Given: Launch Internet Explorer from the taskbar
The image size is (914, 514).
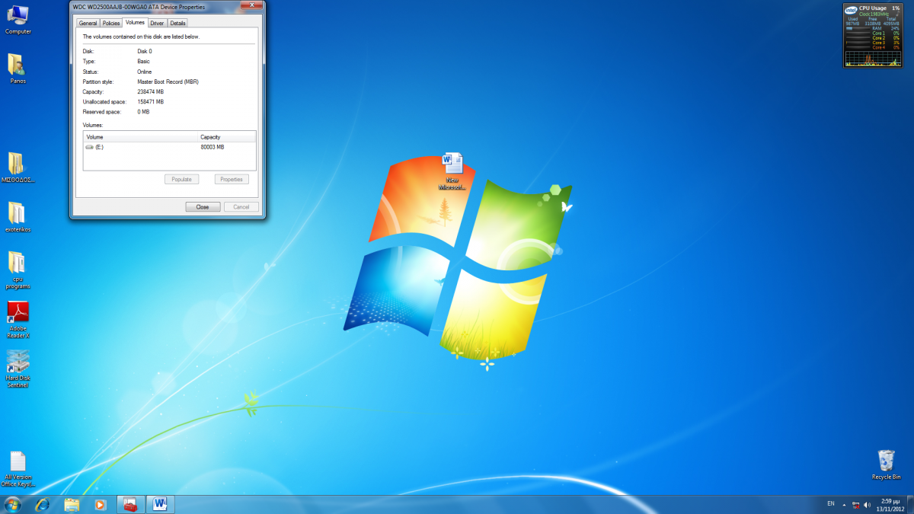Looking at the screenshot, I should (43, 504).
